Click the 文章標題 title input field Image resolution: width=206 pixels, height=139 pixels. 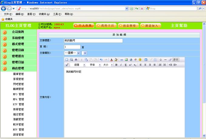(93, 40)
